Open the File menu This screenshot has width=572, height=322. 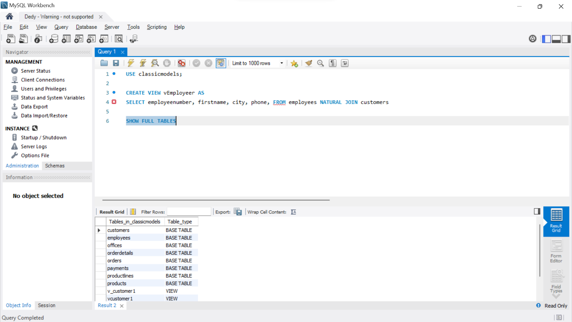tap(8, 27)
